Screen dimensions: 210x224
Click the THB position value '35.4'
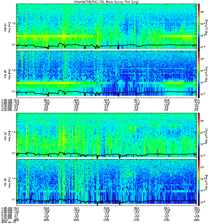point(46,100)
